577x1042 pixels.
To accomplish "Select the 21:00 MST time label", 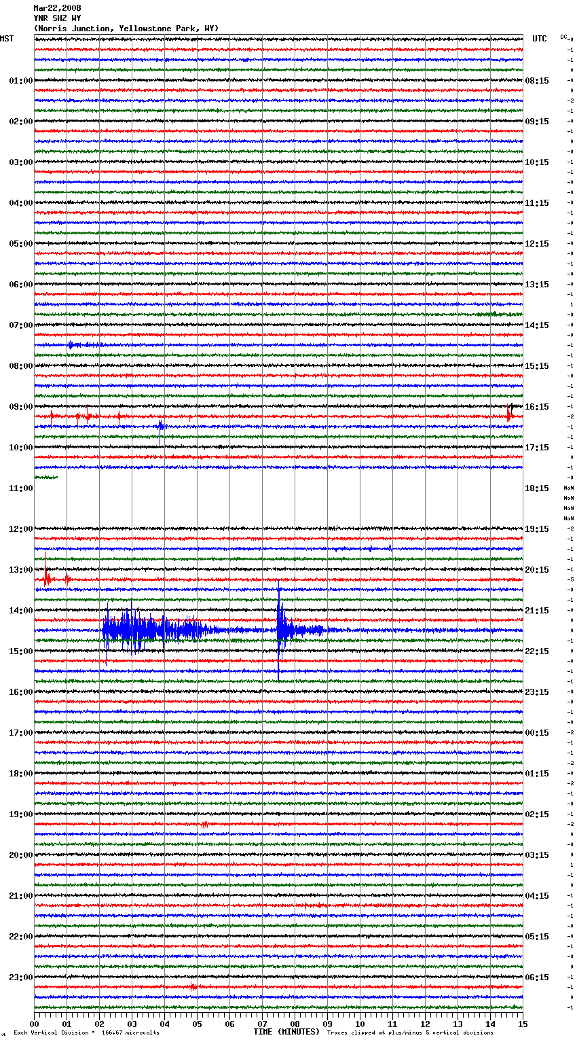I will click(x=21, y=896).
